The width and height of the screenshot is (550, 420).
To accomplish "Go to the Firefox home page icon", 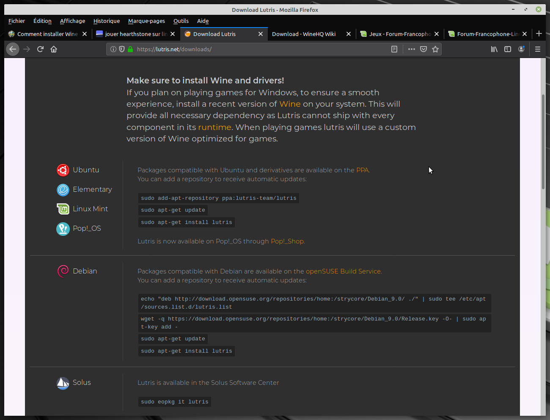I will tap(54, 49).
